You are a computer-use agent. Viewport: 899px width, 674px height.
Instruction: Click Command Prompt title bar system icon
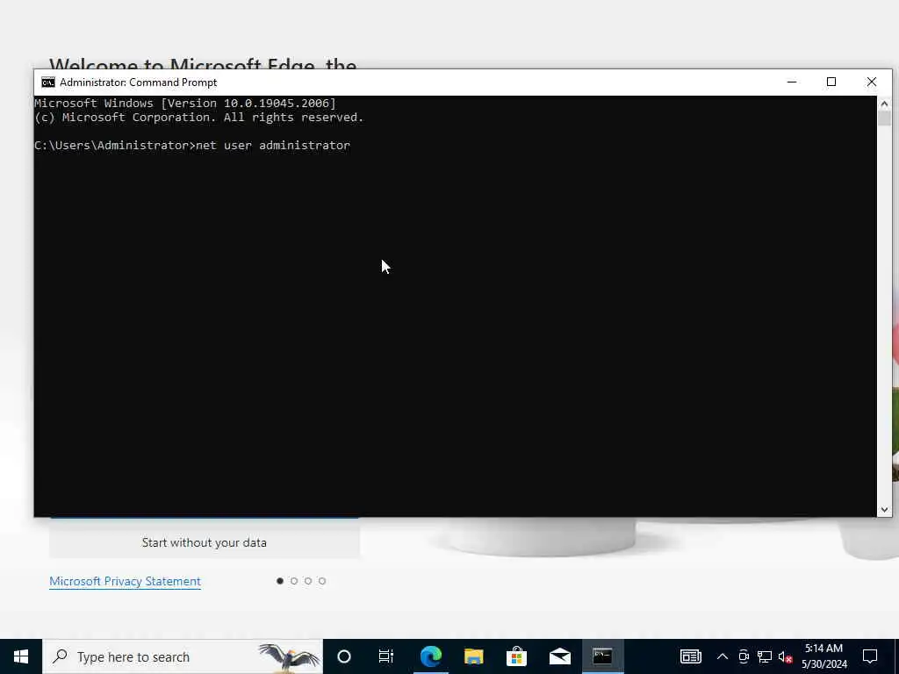[48, 82]
